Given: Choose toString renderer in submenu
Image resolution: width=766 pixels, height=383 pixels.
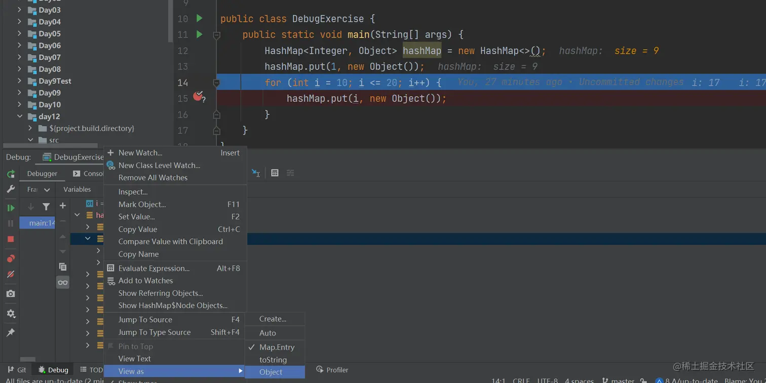Looking at the screenshot, I should point(275,360).
